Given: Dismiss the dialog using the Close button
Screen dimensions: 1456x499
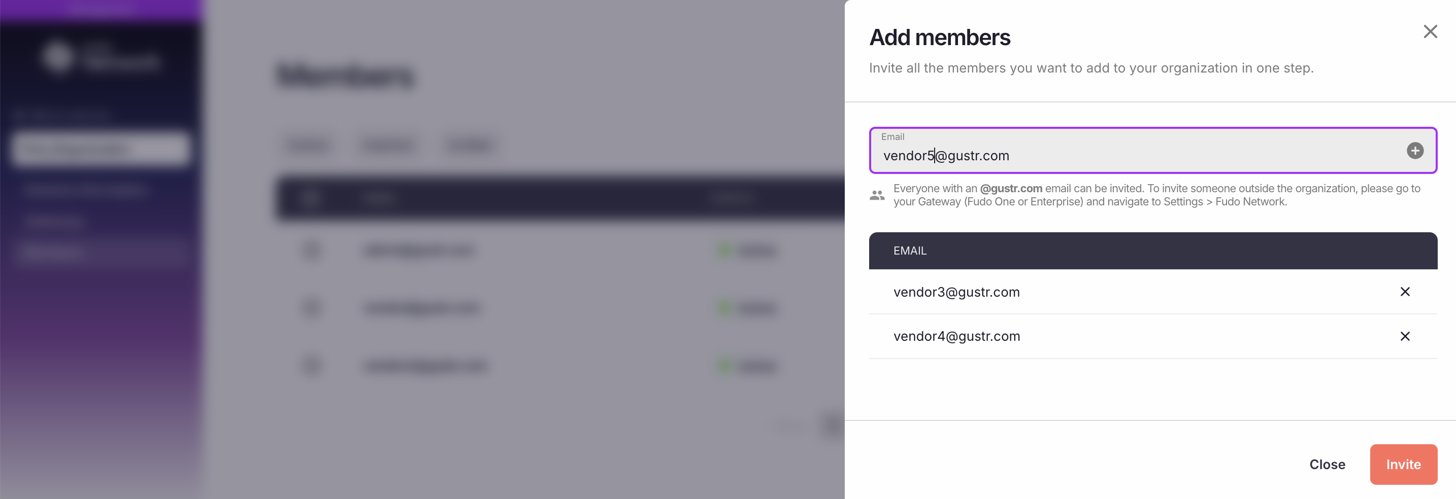Looking at the screenshot, I should click(x=1327, y=464).
